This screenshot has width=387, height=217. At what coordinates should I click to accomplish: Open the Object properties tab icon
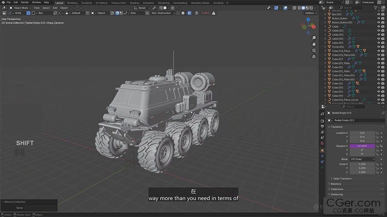[x=322, y=150]
